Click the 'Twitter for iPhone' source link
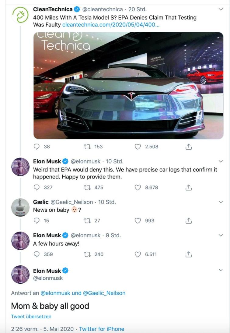Viewport: 230px width, 333px height. click(x=102, y=329)
